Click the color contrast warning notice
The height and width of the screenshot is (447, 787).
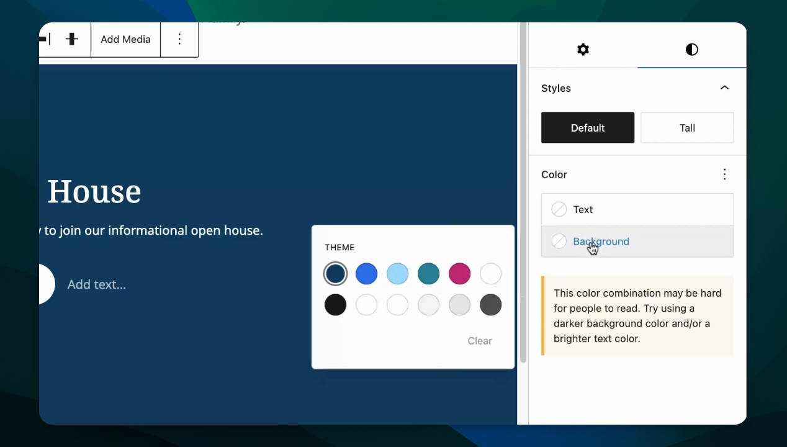637,316
